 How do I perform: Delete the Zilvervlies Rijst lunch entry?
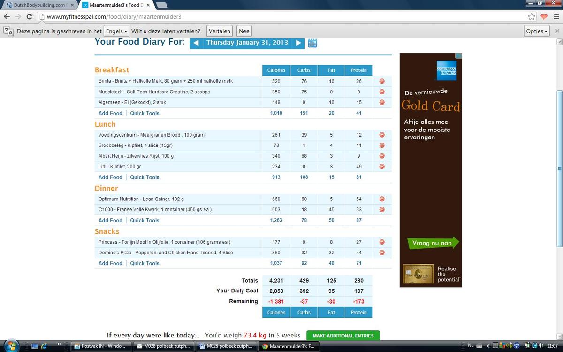pos(382,156)
